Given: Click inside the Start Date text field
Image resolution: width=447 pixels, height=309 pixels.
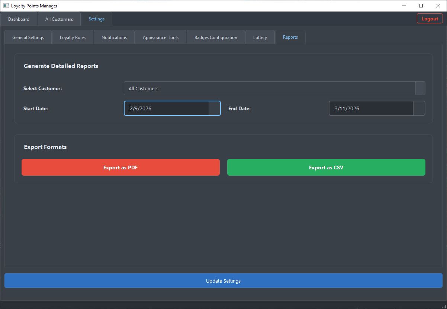Looking at the screenshot, I should click(167, 108).
